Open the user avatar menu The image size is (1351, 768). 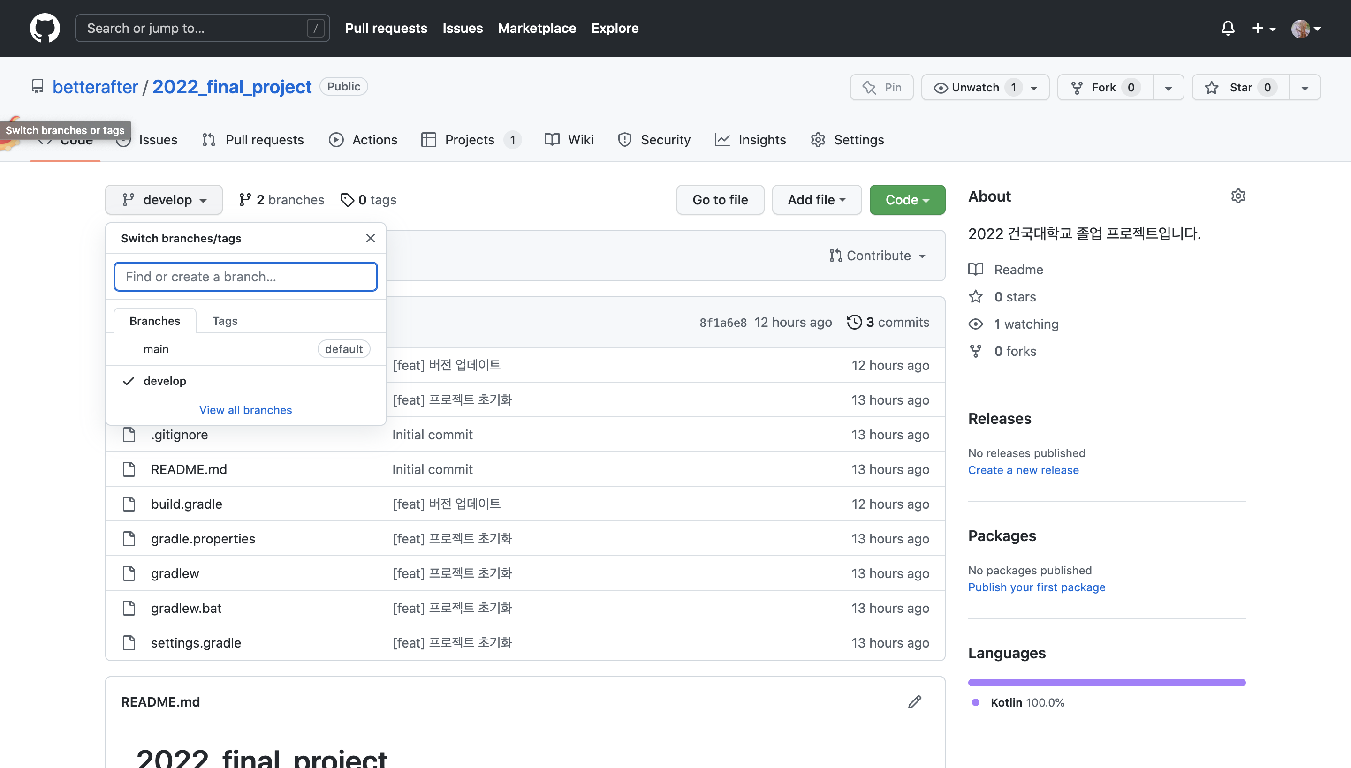tap(1305, 29)
